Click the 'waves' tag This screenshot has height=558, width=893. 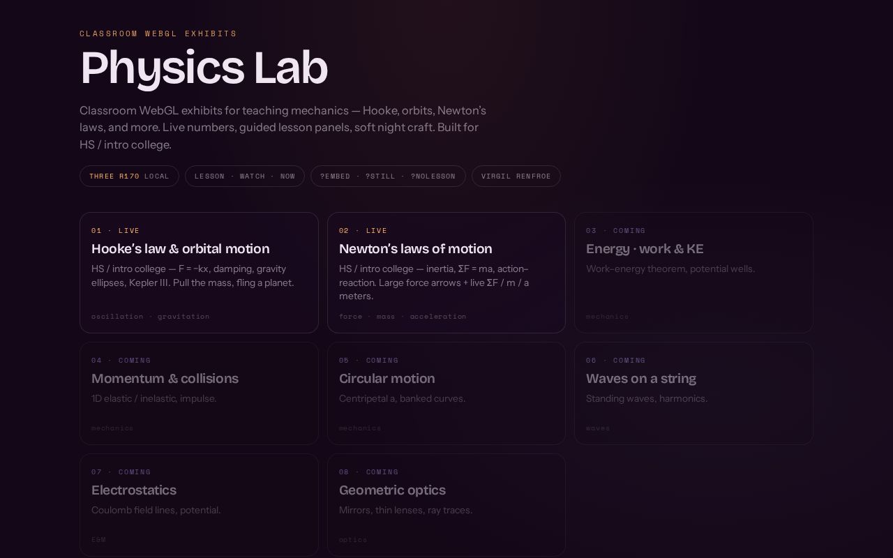coord(598,428)
